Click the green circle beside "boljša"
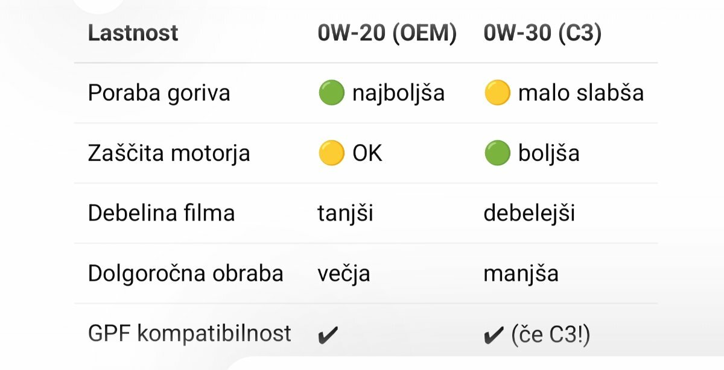Image resolution: width=724 pixels, height=370 pixels. click(x=497, y=154)
